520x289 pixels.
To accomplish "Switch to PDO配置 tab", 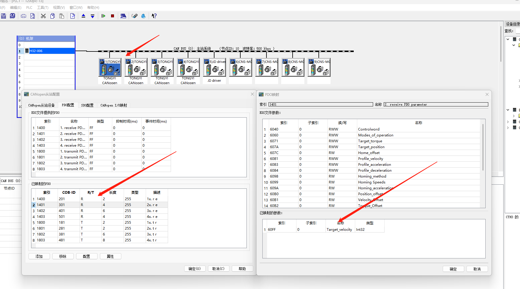I will (x=68, y=105).
